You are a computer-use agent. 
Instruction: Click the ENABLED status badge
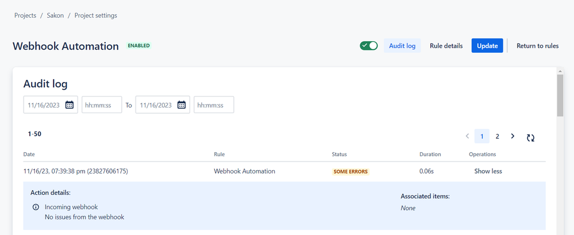(x=138, y=46)
